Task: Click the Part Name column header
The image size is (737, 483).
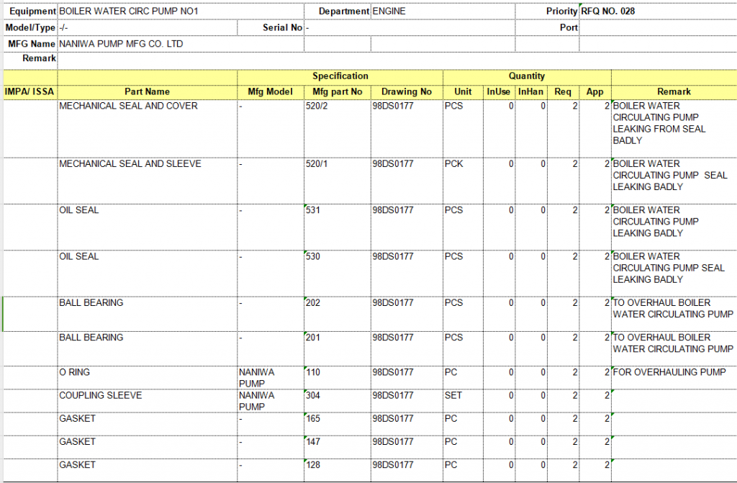Action: pyautogui.click(x=147, y=91)
